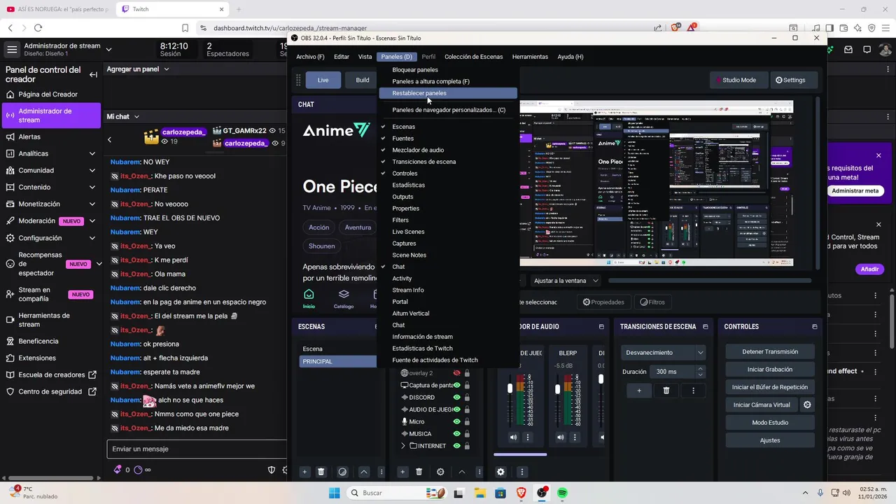Select Bloquear paneles menu entry

pyautogui.click(x=448, y=69)
